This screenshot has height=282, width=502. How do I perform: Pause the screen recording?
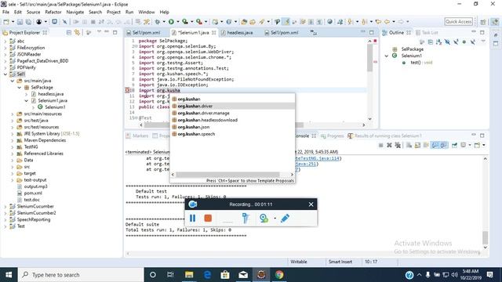pyautogui.click(x=192, y=218)
